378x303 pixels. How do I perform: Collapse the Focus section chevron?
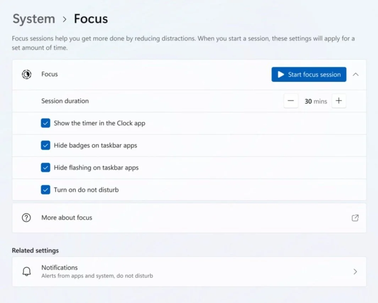coord(356,74)
